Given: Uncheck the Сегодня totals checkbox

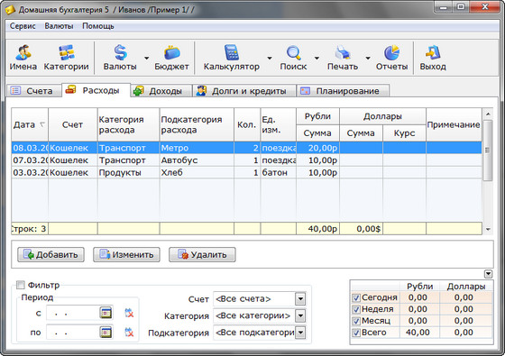Looking at the screenshot, I should coord(356,297).
